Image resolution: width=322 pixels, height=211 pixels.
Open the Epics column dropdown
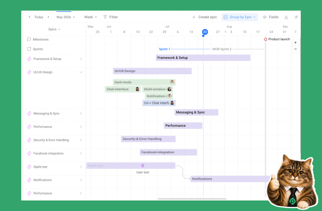pos(54,29)
